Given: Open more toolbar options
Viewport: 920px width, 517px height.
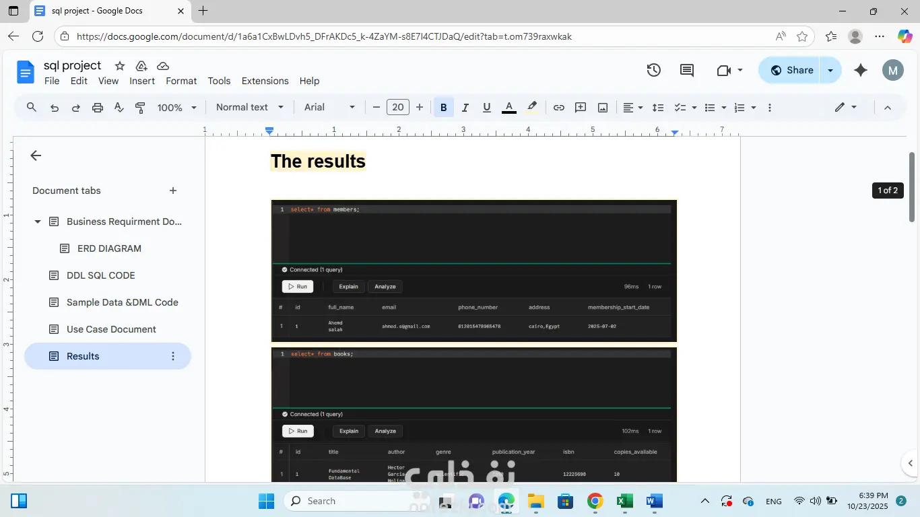Looking at the screenshot, I should 770,108.
